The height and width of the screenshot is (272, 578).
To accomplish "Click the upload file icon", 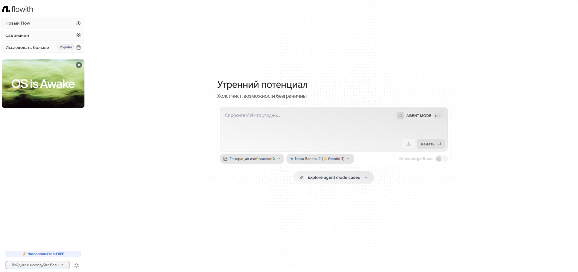I will tap(409, 144).
